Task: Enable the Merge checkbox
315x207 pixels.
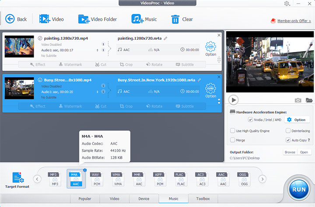Action: tap(232, 140)
